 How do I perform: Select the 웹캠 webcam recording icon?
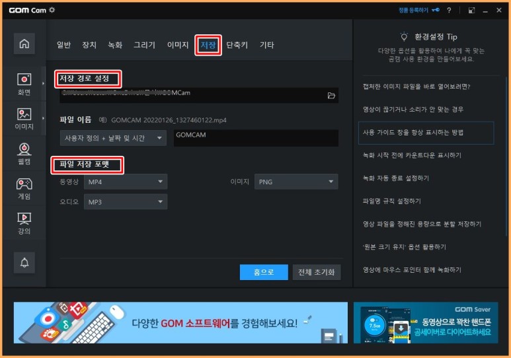click(24, 154)
